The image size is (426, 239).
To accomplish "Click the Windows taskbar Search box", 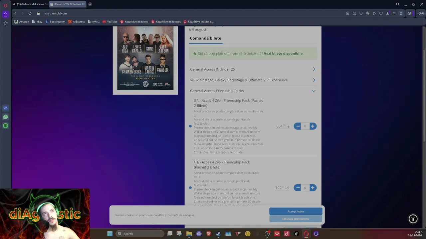I will coord(140,234).
